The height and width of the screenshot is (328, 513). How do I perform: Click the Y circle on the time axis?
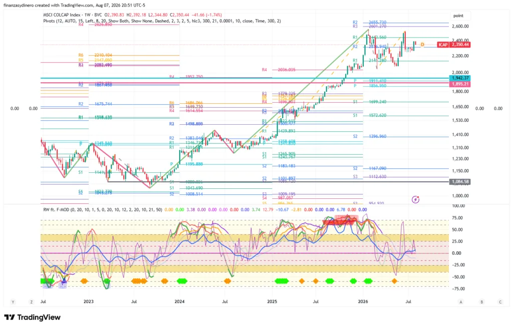point(13,302)
